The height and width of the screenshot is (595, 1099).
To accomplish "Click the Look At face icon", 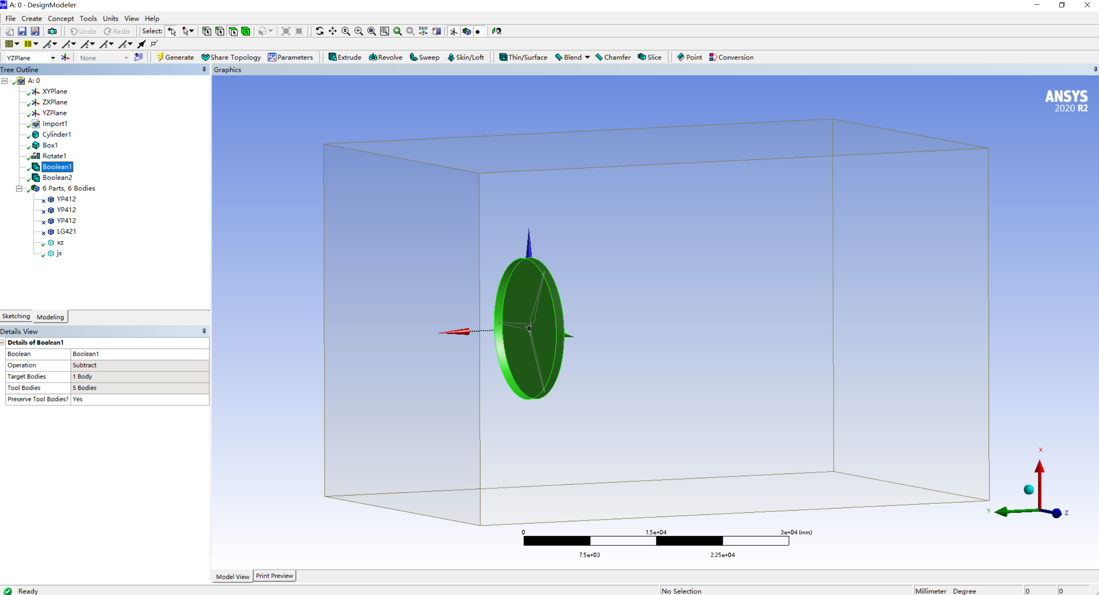I will (x=496, y=31).
